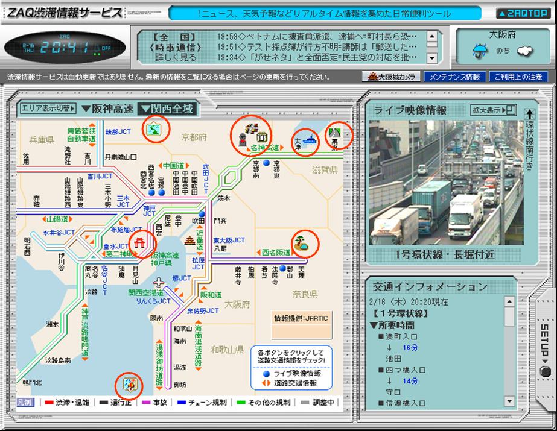Click the Naruto whirlpool icon at map bottom
This screenshot has height=431, width=557.
click(129, 384)
